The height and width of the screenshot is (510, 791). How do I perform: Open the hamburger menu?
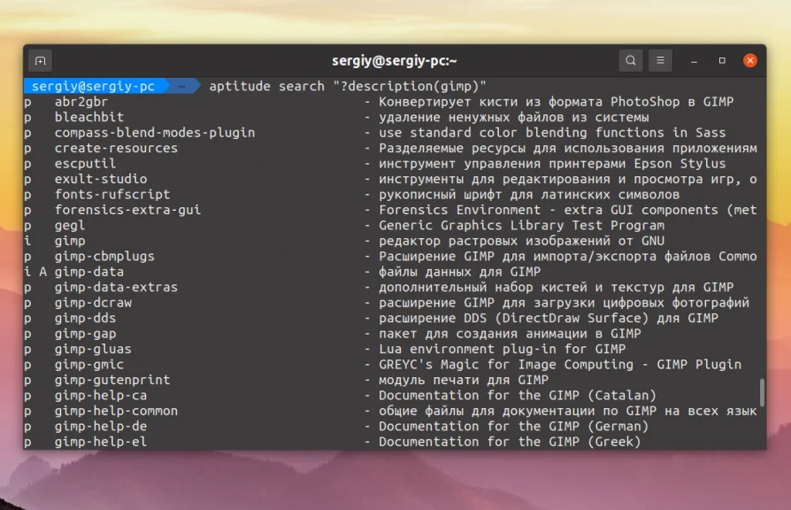point(660,59)
